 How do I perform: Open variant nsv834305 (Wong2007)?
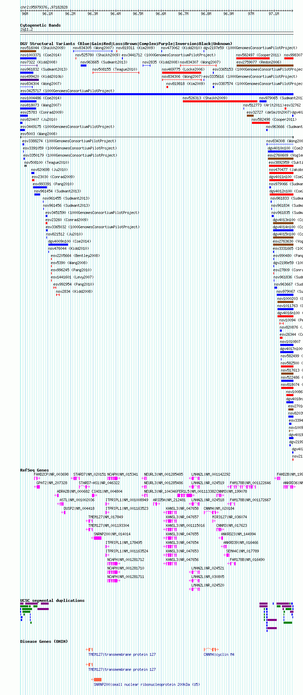click(x=93, y=48)
